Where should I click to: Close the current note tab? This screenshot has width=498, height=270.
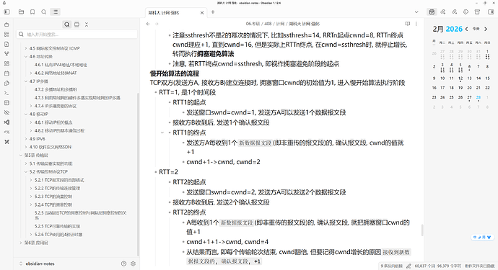[x=202, y=13]
